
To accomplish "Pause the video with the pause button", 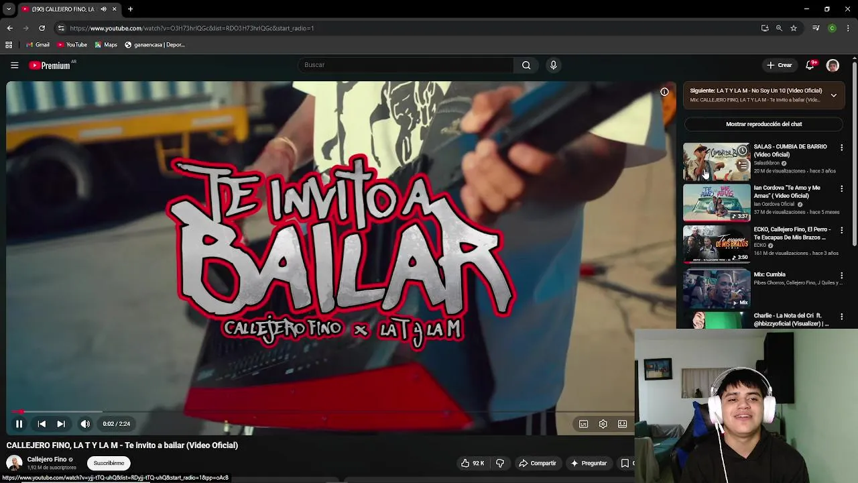I will click(19, 424).
